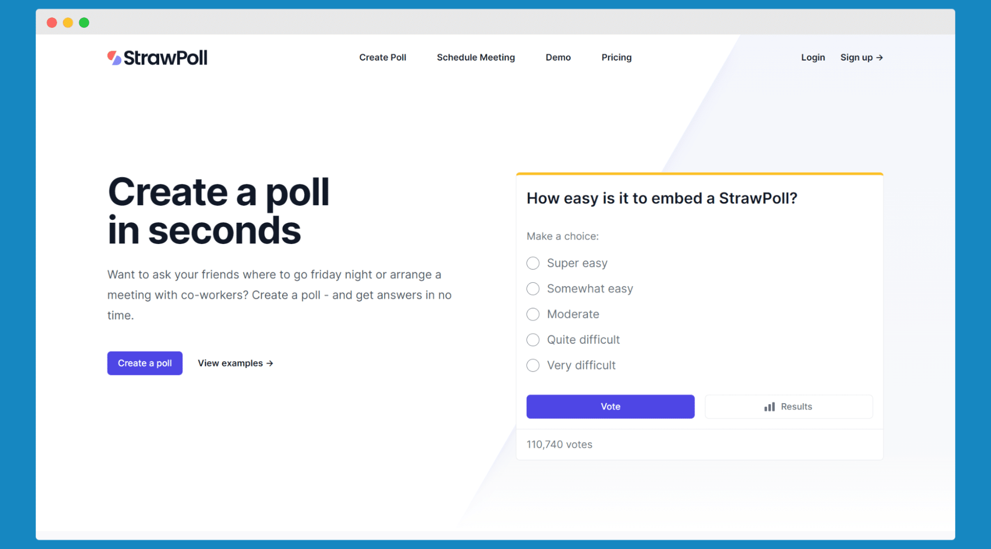
Task: Click the 'Pricing' navigation item
Action: (x=616, y=58)
